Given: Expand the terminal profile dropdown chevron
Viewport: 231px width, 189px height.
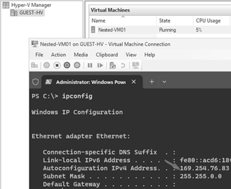Looking at the screenshot, I should (164, 81).
